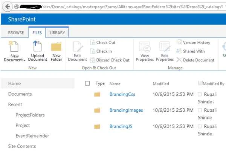Image resolution: width=226 pixels, height=152 pixels.
Task: Click the browser back arrow button
Action: point(8,7)
